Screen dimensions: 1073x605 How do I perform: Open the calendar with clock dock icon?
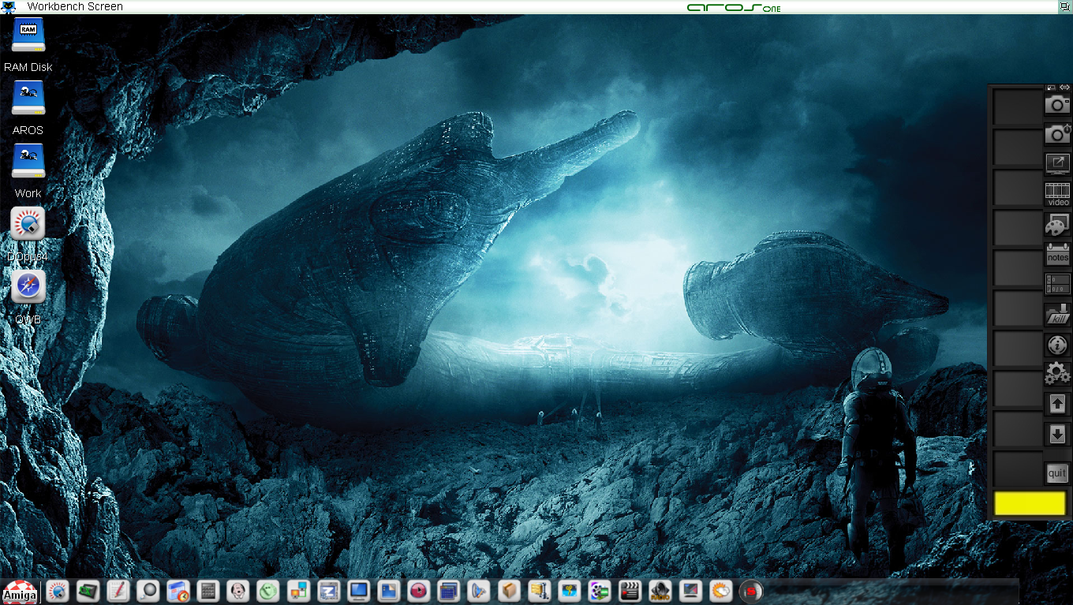click(x=178, y=591)
